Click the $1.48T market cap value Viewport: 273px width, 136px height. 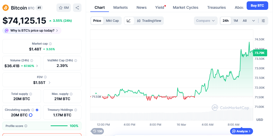[x=35, y=49]
